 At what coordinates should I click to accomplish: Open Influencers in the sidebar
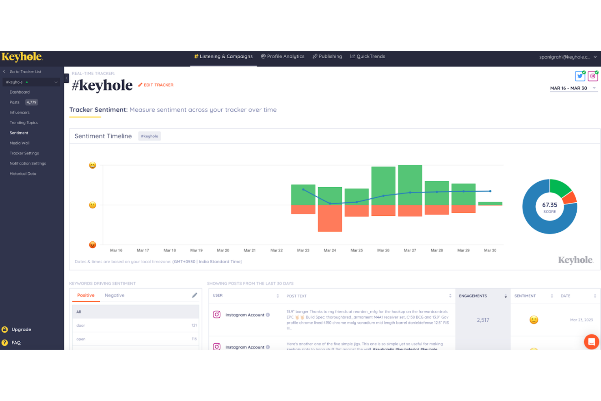pos(19,113)
